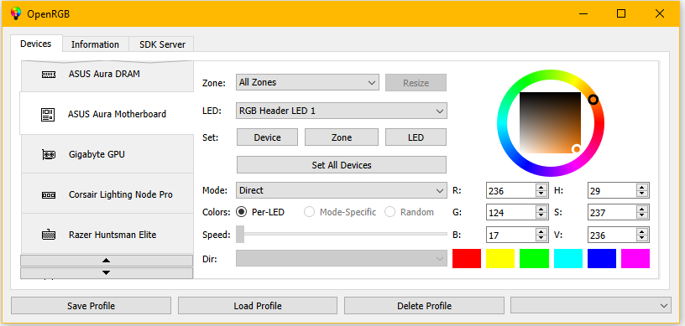Pick the cyan color swatch
Viewport: 685px width, 326px height.
(x=568, y=258)
